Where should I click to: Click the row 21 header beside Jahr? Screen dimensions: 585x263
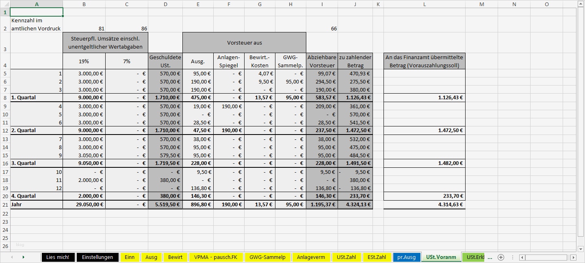click(5, 204)
